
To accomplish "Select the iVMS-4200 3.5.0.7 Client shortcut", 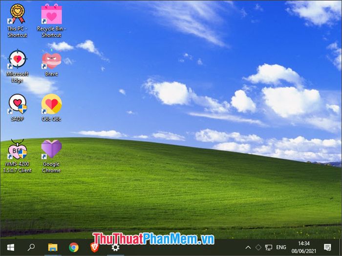I will tap(17, 156).
